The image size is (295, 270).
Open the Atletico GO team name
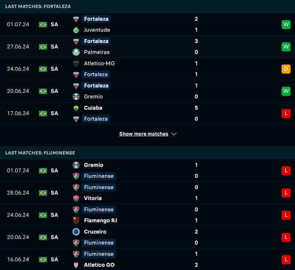[99, 265]
